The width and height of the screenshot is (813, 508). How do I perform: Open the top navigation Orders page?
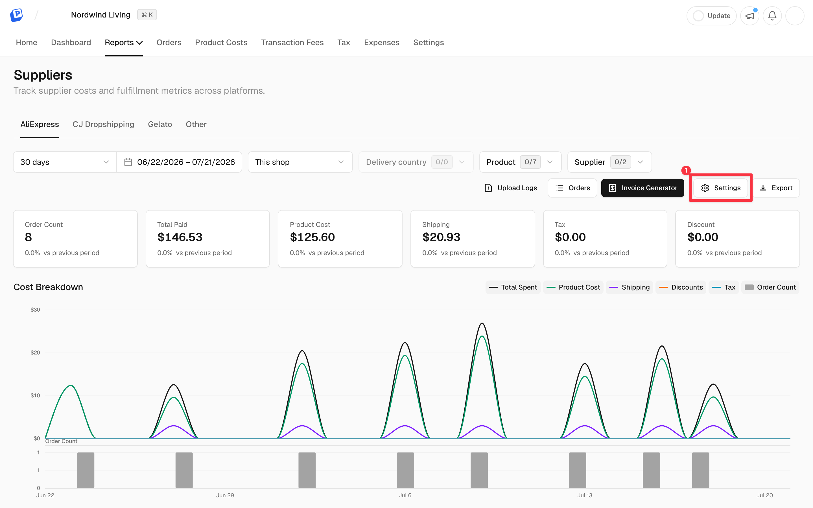[169, 42]
